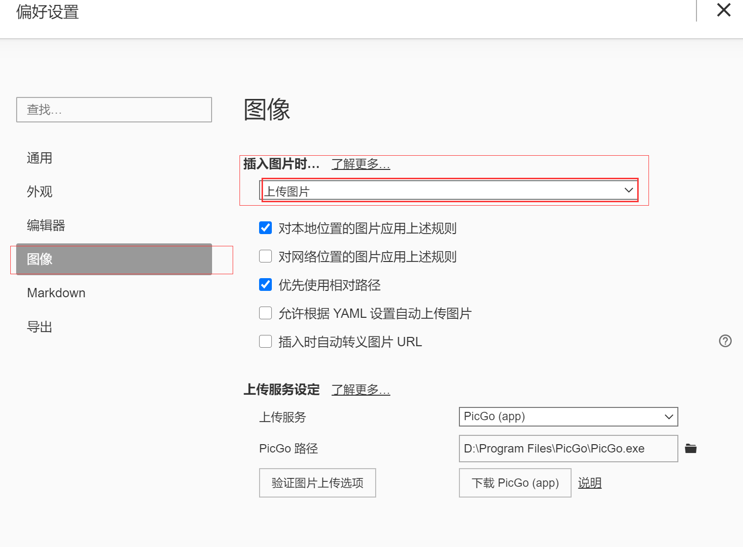Click the folder icon beside PicGo path
The height and width of the screenshot is (547, 743).
coord(691,449)
